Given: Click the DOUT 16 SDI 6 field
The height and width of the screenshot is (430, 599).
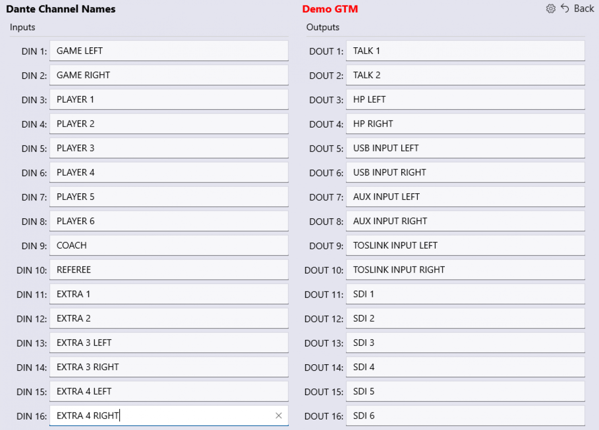Looking at the screenshot, I should pos(465,416).
